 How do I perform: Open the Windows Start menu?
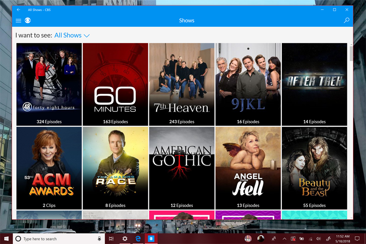6,239
